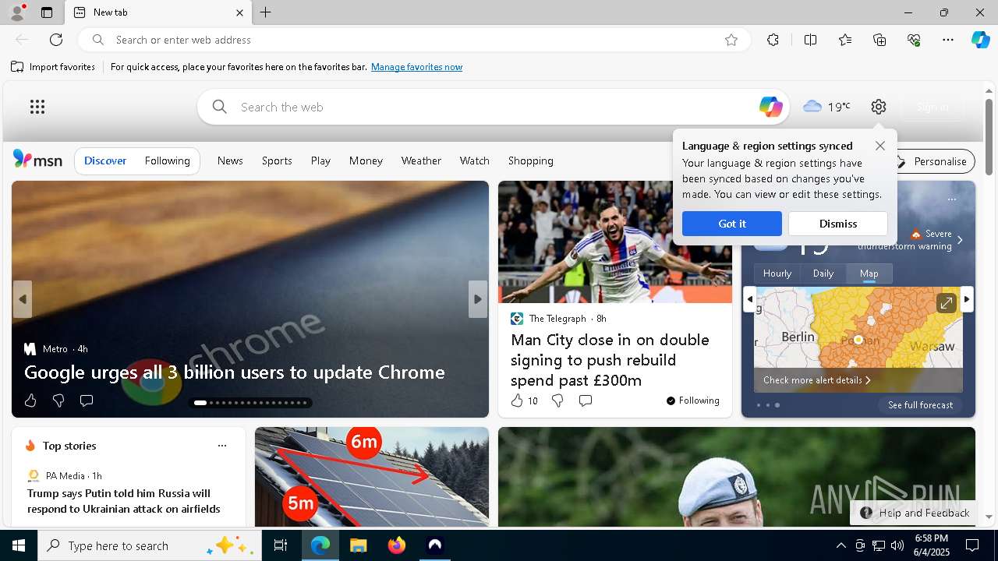Viewport: 998px width, 561px height.
Task: Open tab actions menu icon
Action: coord(47,12)
